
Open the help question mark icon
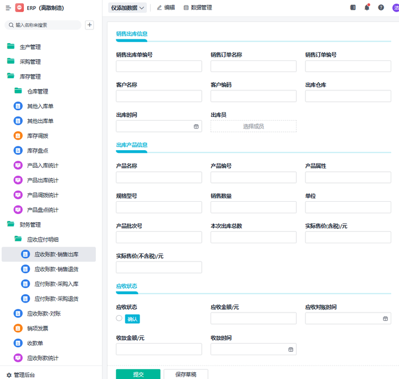381,8
